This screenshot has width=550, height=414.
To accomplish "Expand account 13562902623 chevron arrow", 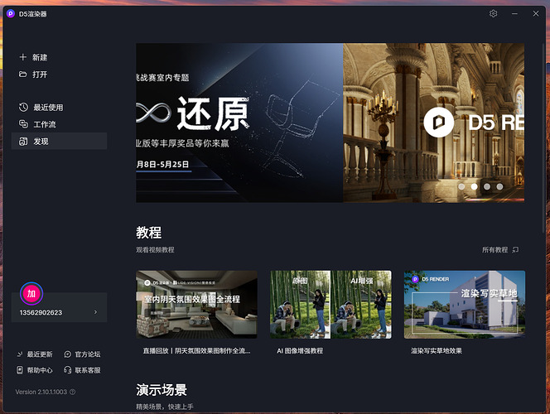I will (x=95, y=312).
